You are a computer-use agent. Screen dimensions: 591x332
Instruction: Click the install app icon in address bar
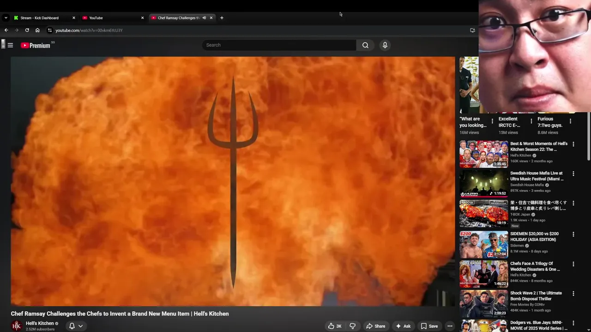click(472, 30)
